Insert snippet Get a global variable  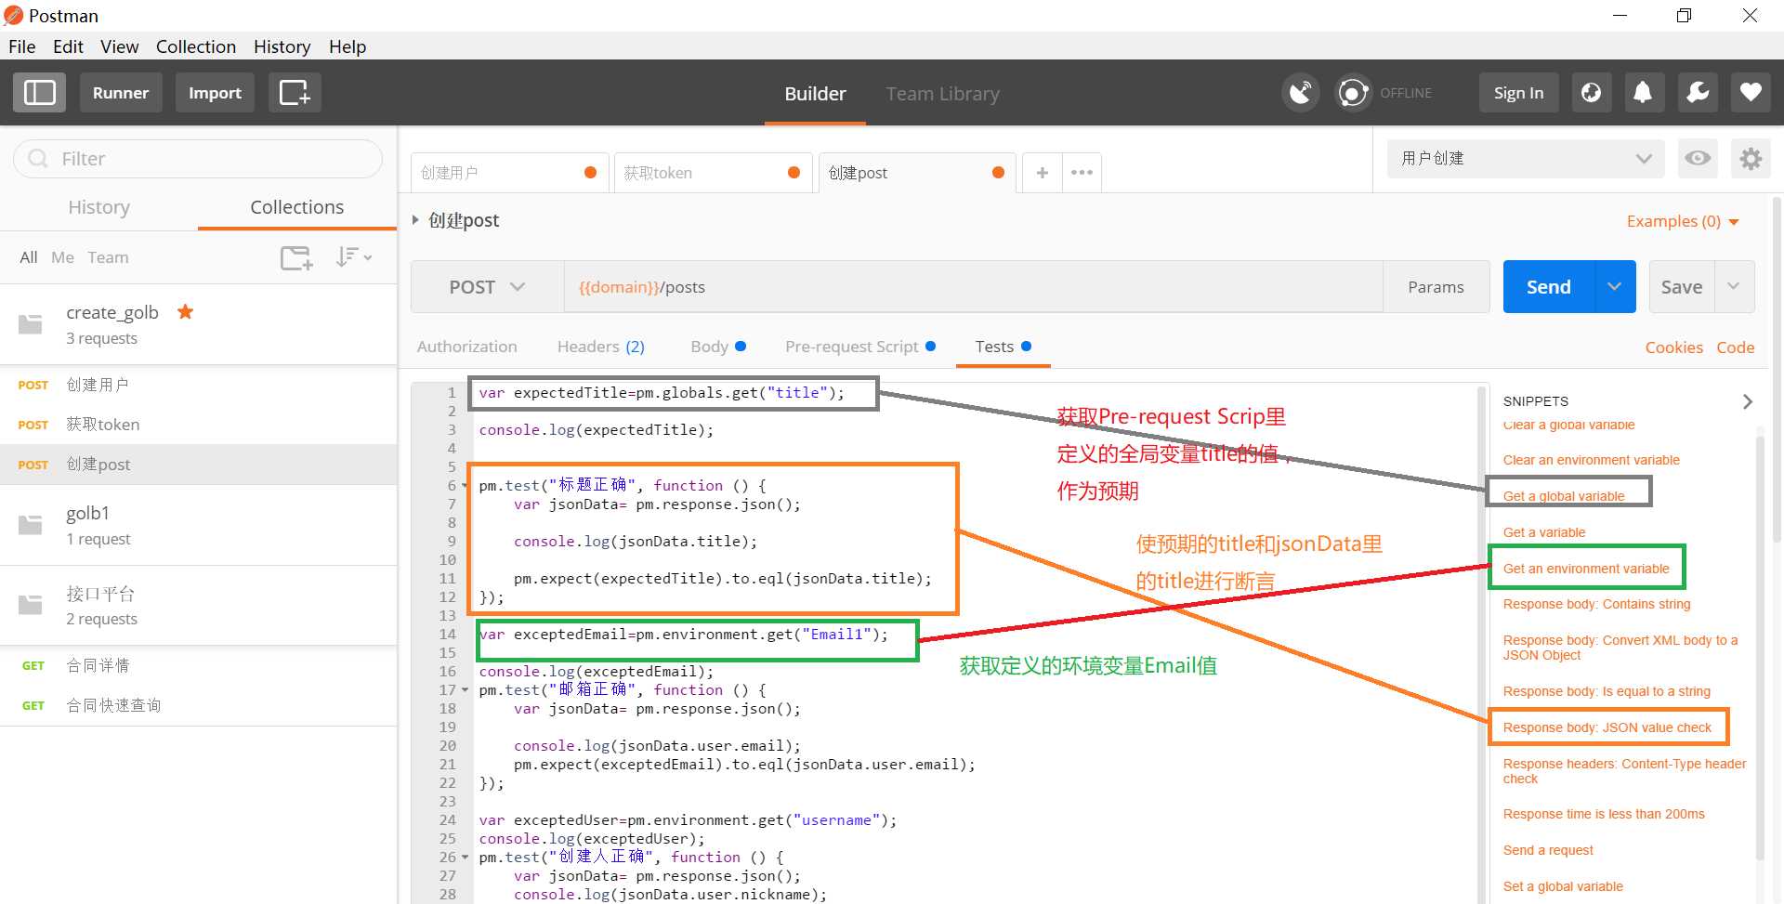pyautogui.click(x=1564, y=496)
